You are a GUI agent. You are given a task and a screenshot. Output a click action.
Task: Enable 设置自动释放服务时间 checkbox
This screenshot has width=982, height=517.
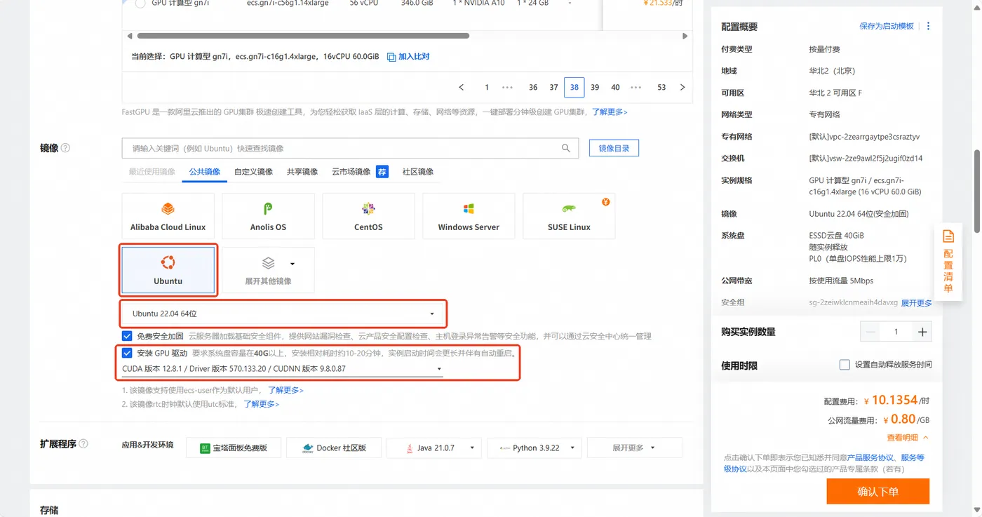(x=845, y=365)
